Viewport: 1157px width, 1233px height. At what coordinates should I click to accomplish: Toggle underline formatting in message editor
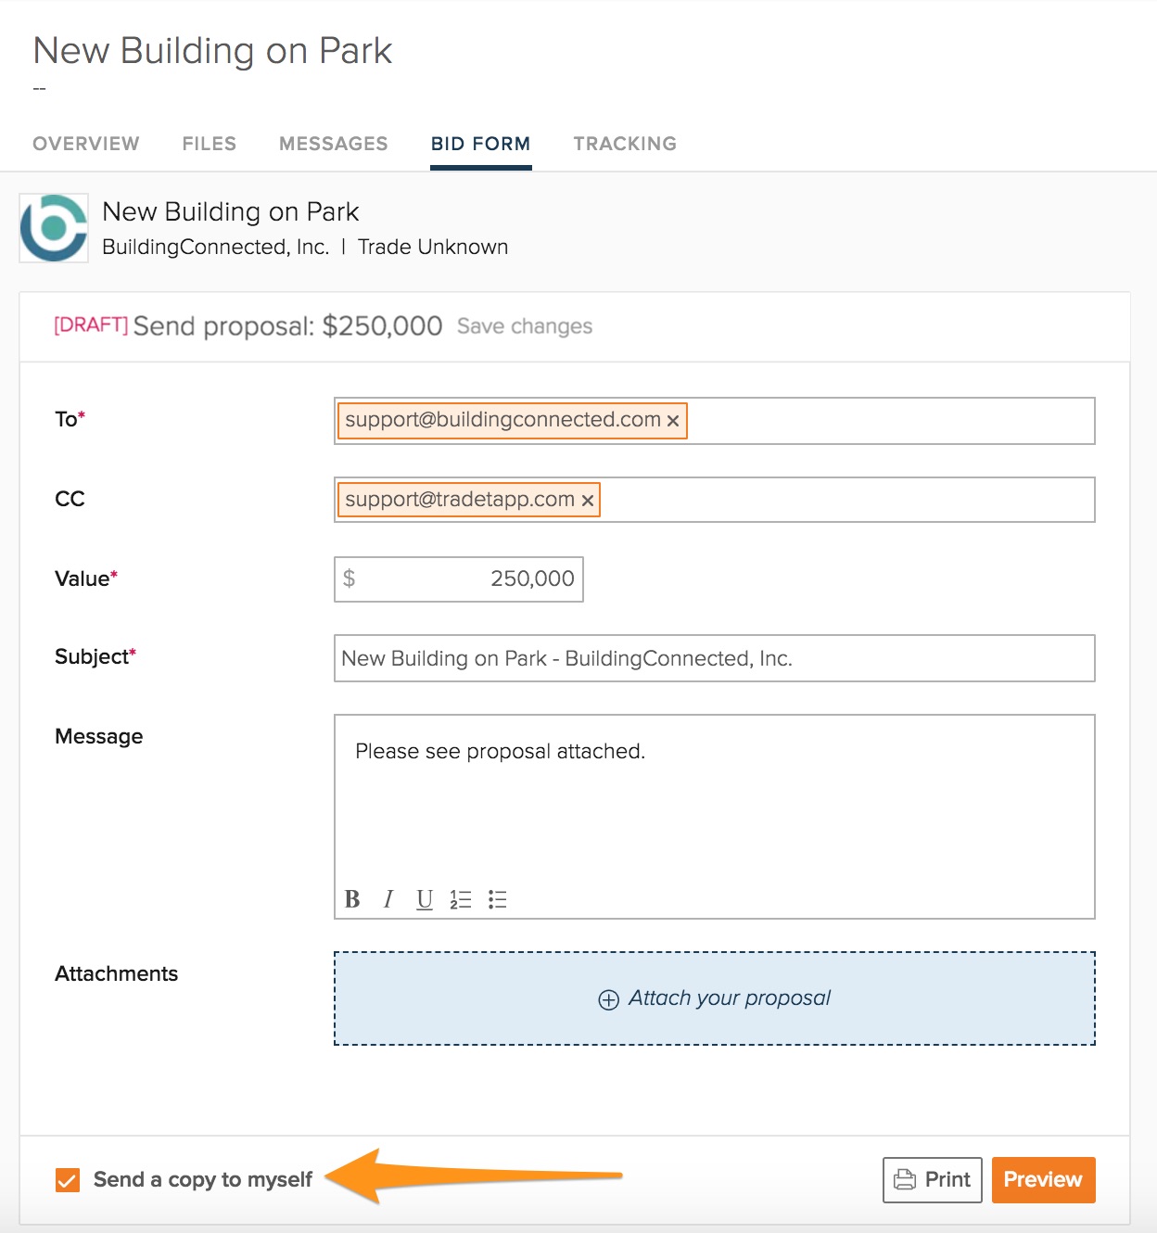(x=425, y=899)
